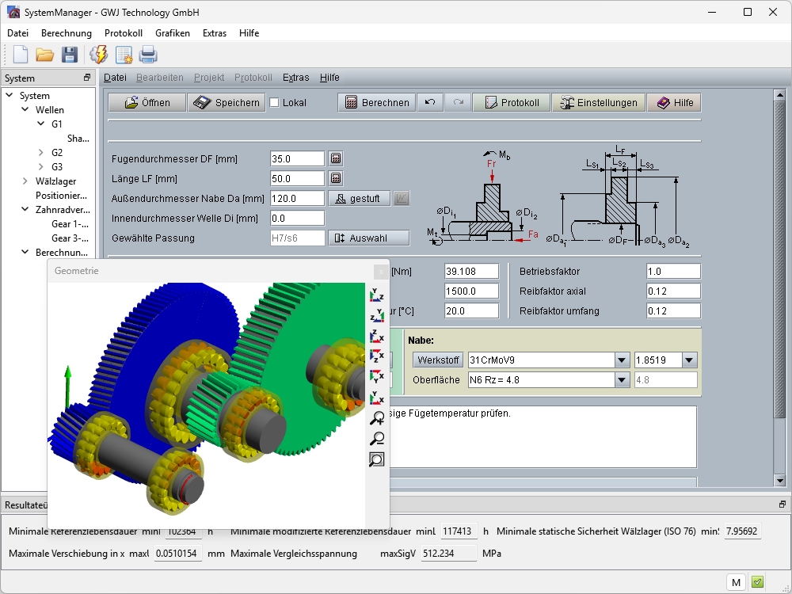The image size is (792, 594).
Task: Enable the Lokal checkbox
Action: pos(275,103)
